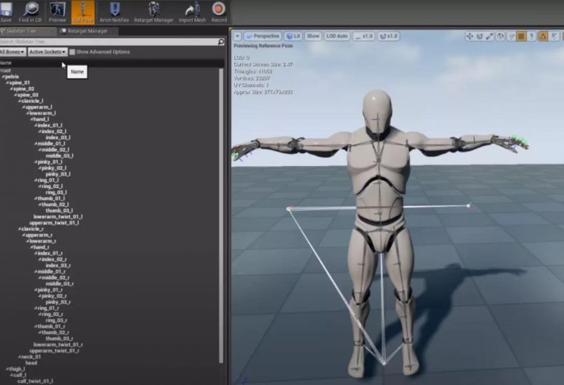Viewport: 564px width, 385px height.
Task: Toggle the Ref Pose toolbar button
Action: point(83,12)
